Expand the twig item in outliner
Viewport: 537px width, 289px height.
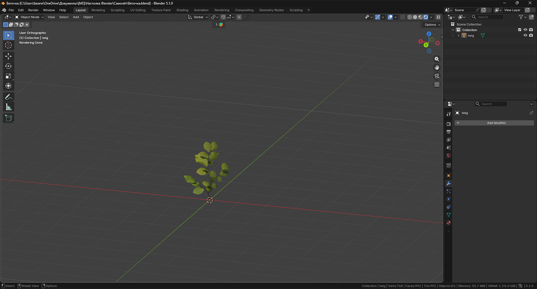point(458,35)
